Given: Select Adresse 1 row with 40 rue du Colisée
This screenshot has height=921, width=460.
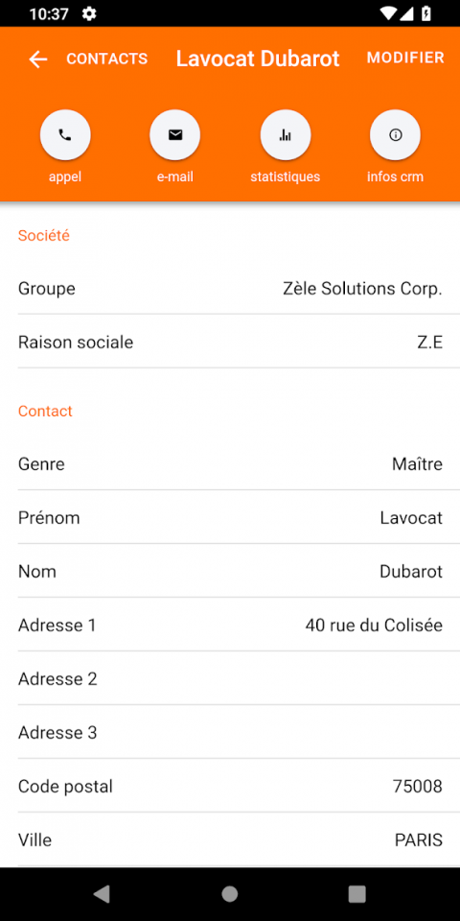Looking at the screenshot, I should pyautogui.click(x=230, y=625).
